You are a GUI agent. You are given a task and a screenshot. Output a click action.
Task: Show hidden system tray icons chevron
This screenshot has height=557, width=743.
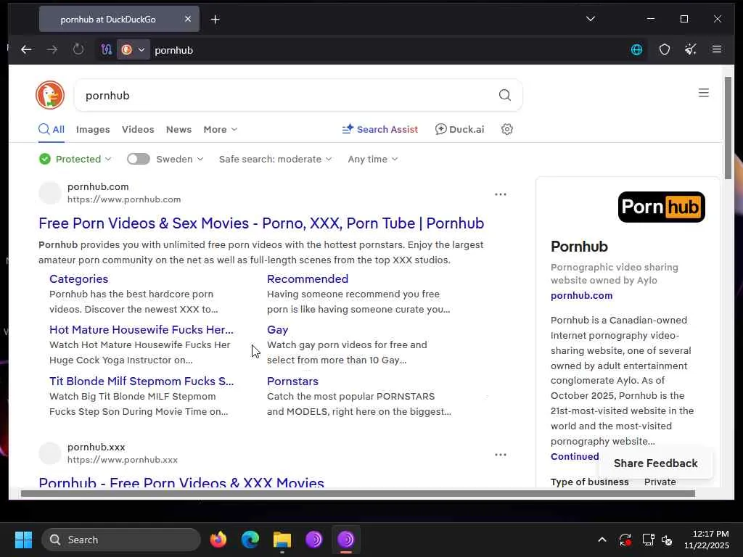pyautogui.click(x=602, y=540)
